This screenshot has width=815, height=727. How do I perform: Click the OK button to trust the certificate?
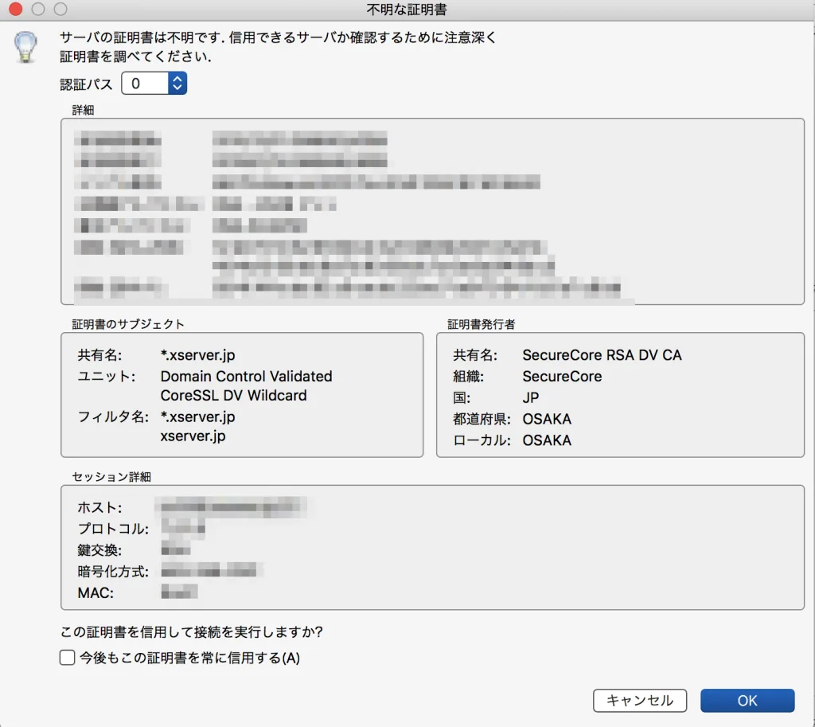tap(747, 701)
